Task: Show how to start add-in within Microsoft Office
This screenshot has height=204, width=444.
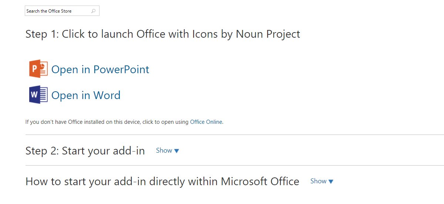Action: (318, 181)
